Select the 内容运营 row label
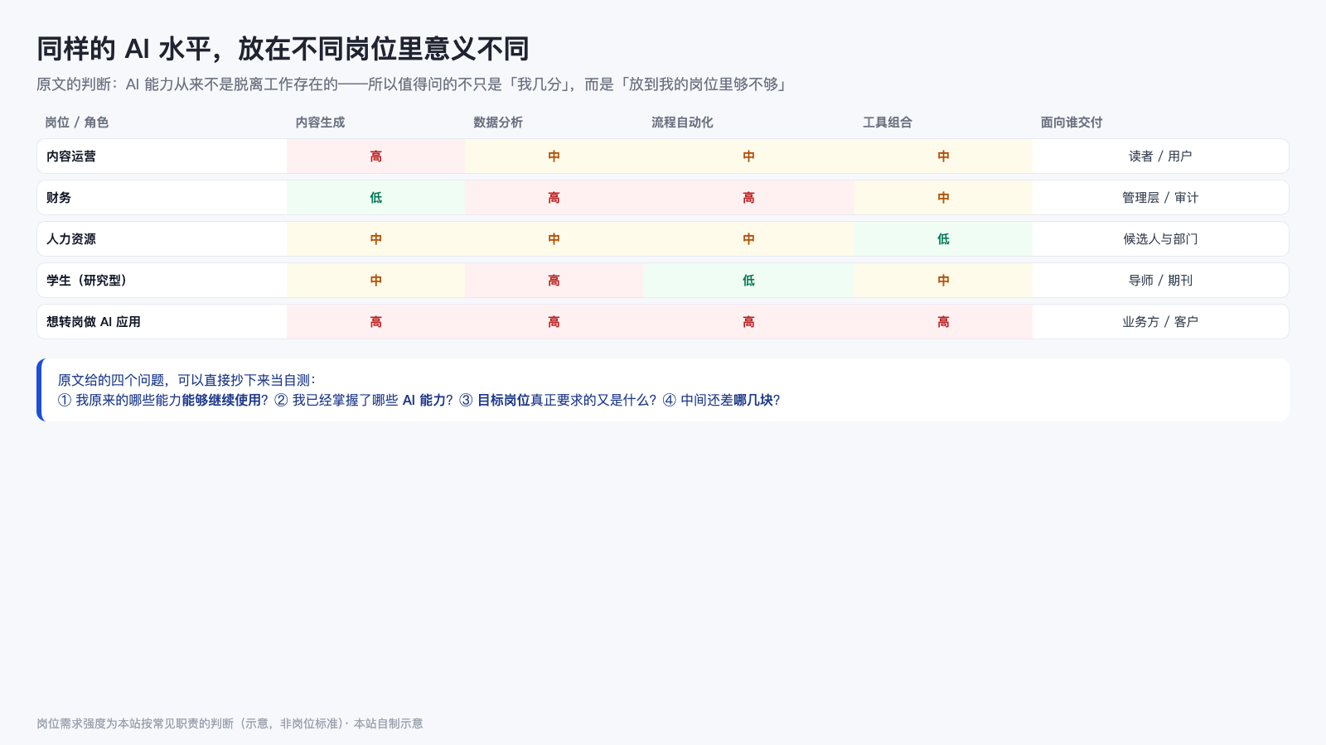 click(71, 156)
